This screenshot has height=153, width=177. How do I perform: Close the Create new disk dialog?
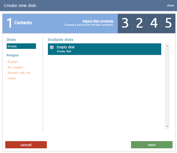click(170, 6)
